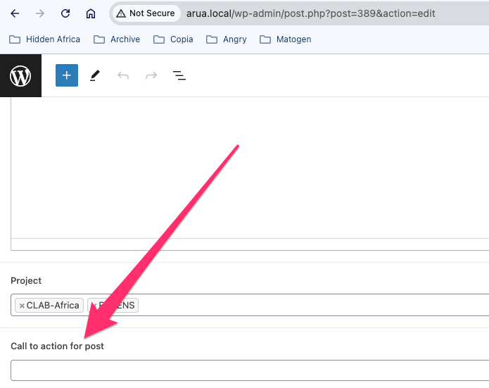
Task: Go back with the browser back arrow
Action: click(15, 13)
